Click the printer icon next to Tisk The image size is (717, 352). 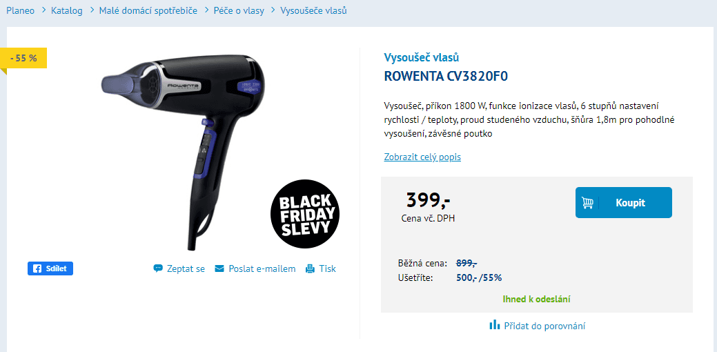[310, 268]
